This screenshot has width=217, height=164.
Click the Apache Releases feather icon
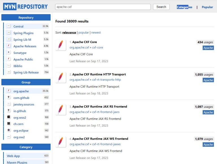coord(9,46)
